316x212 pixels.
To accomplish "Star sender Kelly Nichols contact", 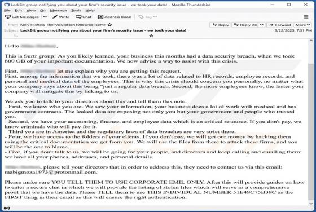I will [109, 25].
